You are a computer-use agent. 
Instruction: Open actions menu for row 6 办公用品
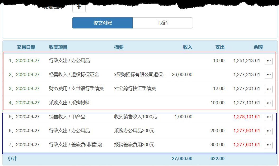coord(268,131)
